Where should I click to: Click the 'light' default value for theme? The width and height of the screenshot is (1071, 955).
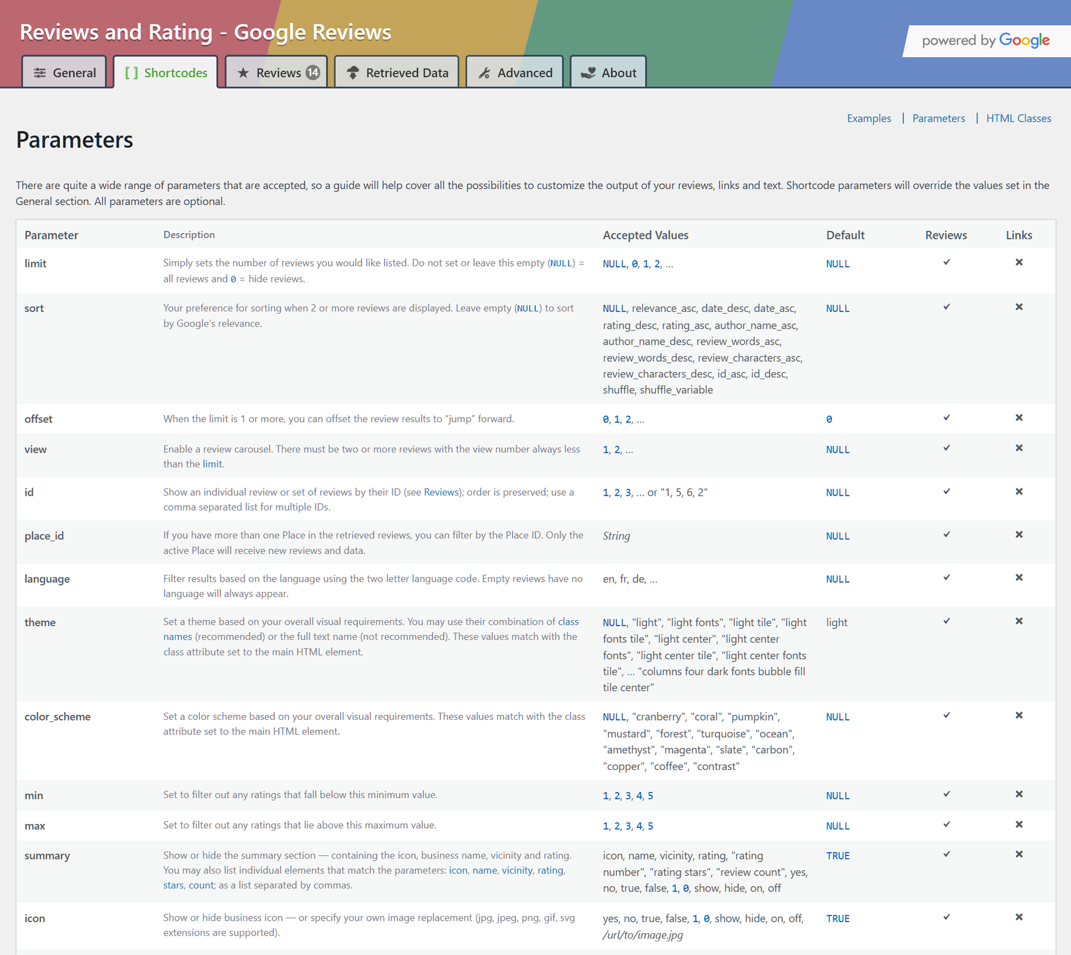[837, 623]
